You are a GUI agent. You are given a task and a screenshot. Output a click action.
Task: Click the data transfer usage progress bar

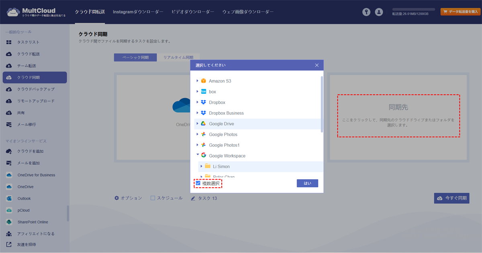pos(414,9)
